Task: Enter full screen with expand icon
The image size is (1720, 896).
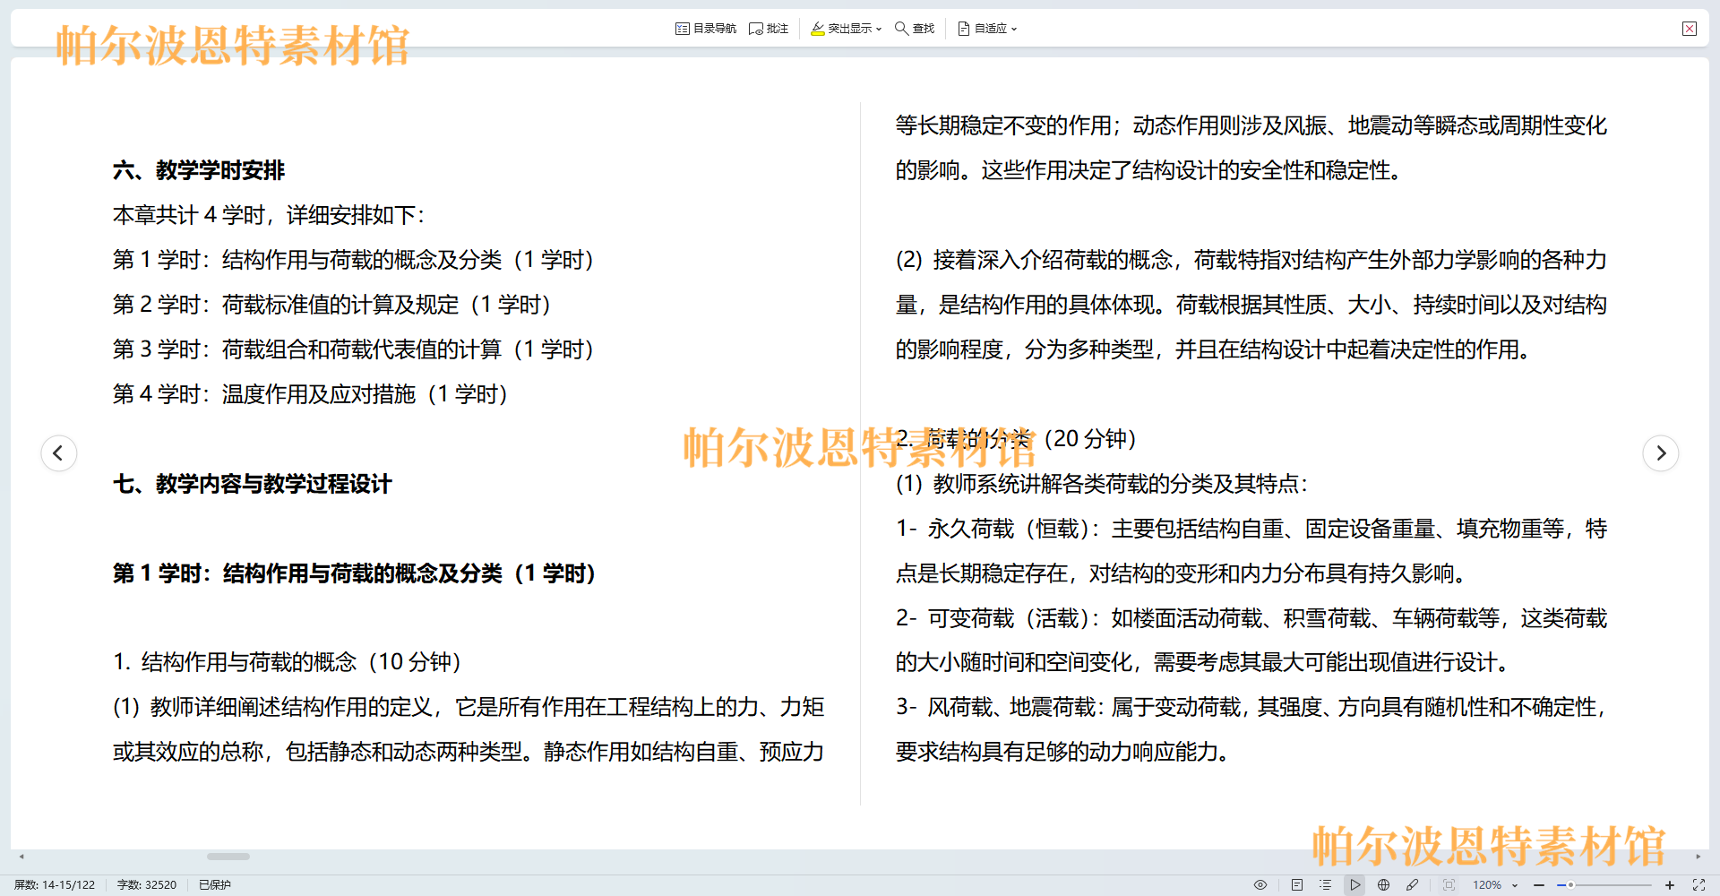Action: coord(1698,884)
